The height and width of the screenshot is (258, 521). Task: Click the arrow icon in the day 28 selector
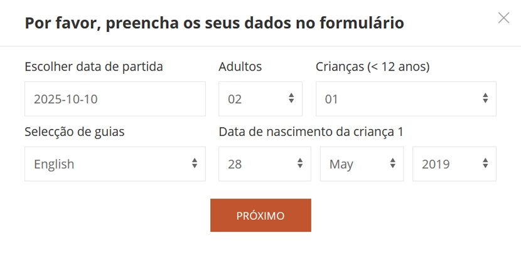tap(300, 163)
